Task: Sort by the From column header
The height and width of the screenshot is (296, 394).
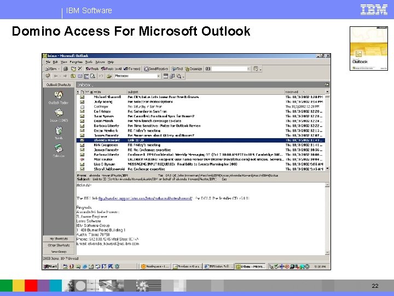Action: [110, 92]
